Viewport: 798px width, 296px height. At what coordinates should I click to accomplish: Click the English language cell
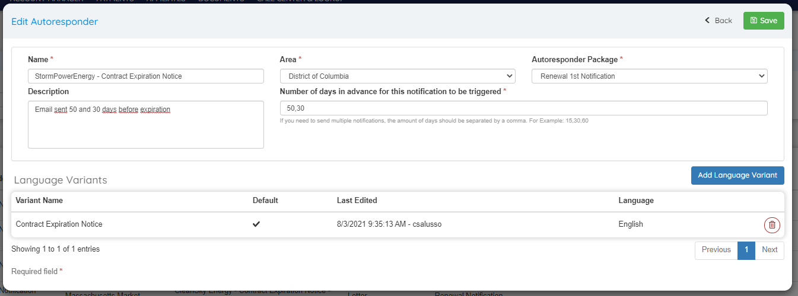[x=631, y=224]
